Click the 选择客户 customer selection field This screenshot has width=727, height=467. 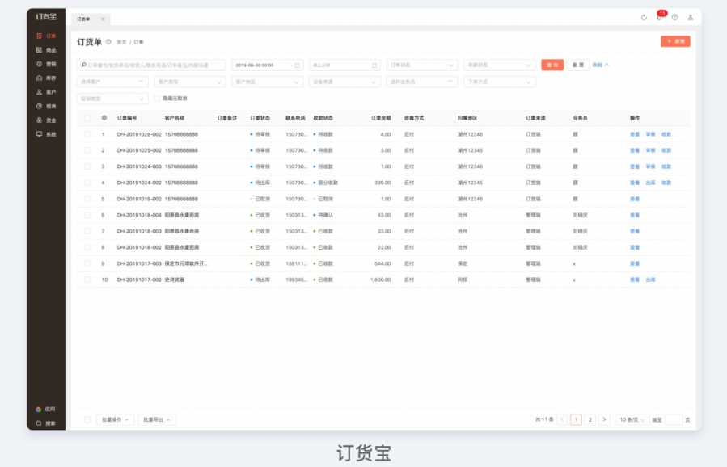click(x=112, y=82)
